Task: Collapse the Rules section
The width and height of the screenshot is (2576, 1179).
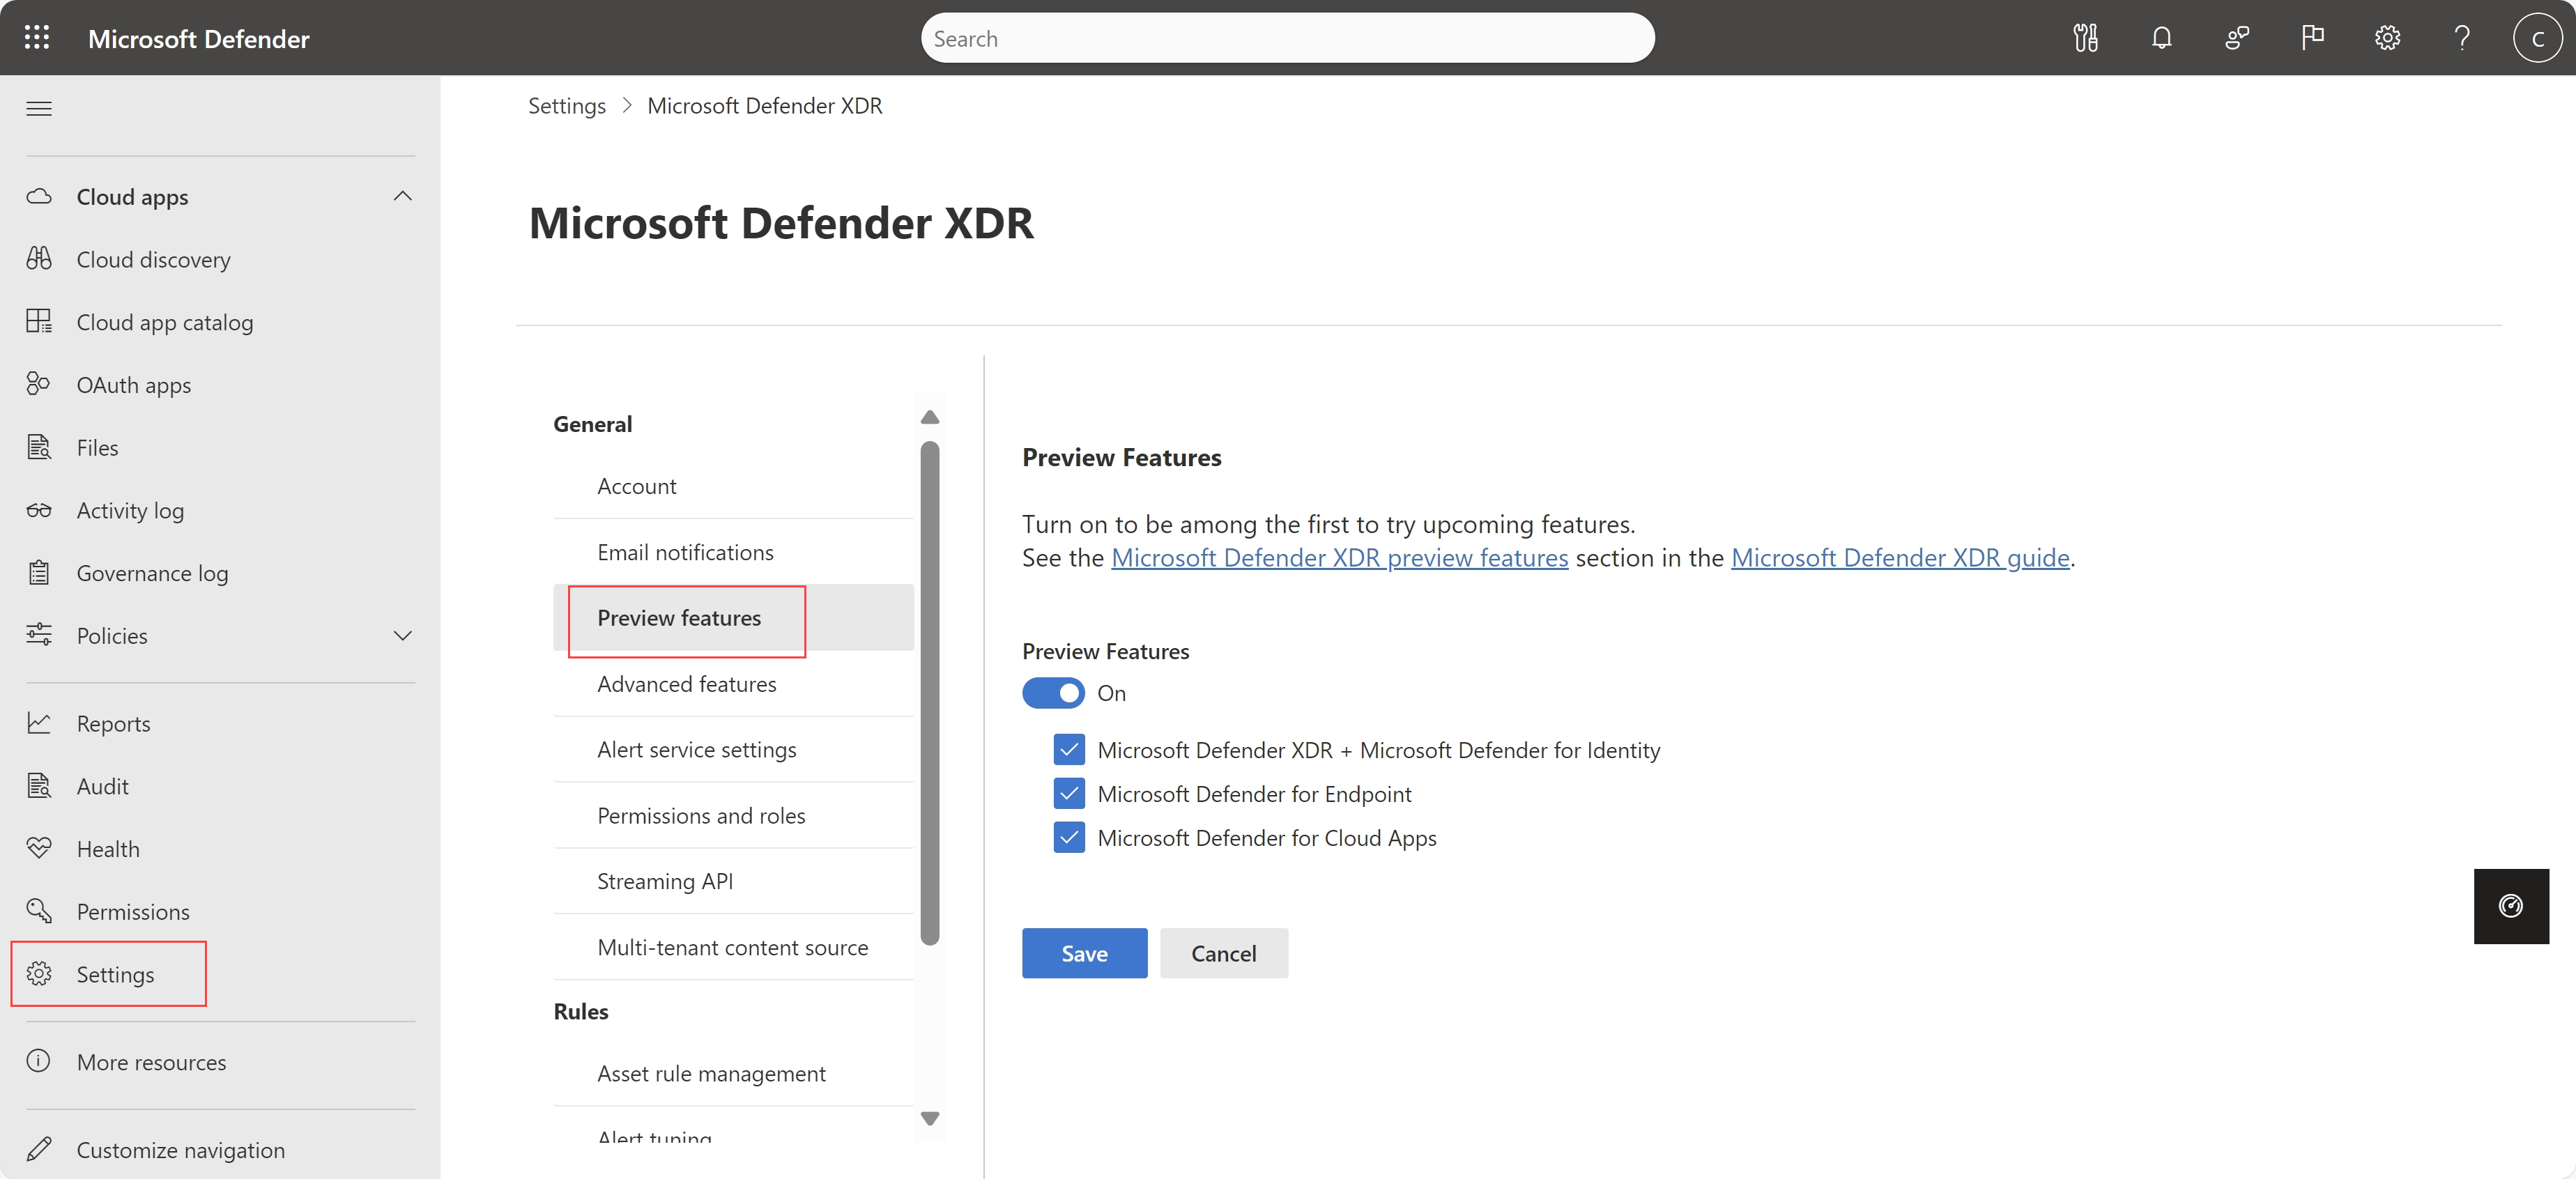Action: click(x=580, y=1010)
